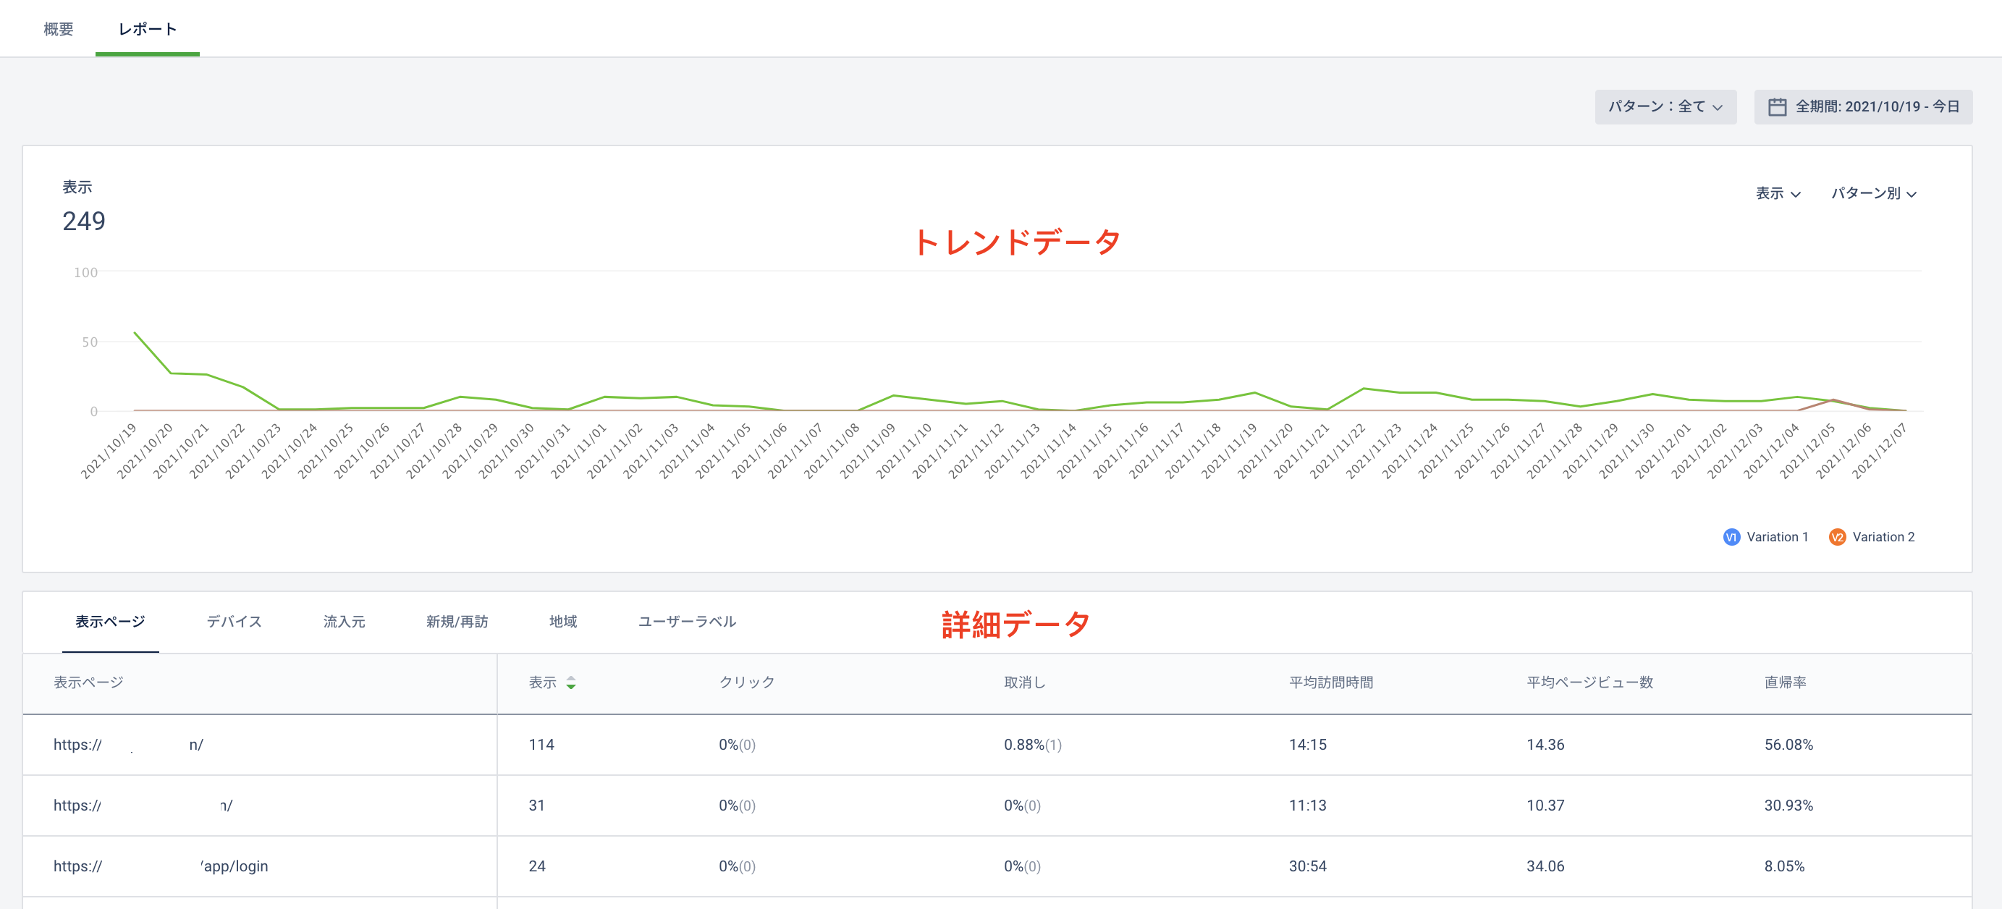The width and height of the screenshot is (2002, 909).
Task: Click the 14:15 average visit time
Action: click(x=1308, y=744)
